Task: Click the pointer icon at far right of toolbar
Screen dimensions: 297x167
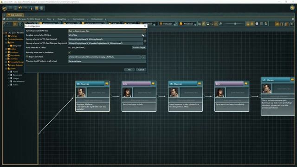Action: 292,24
